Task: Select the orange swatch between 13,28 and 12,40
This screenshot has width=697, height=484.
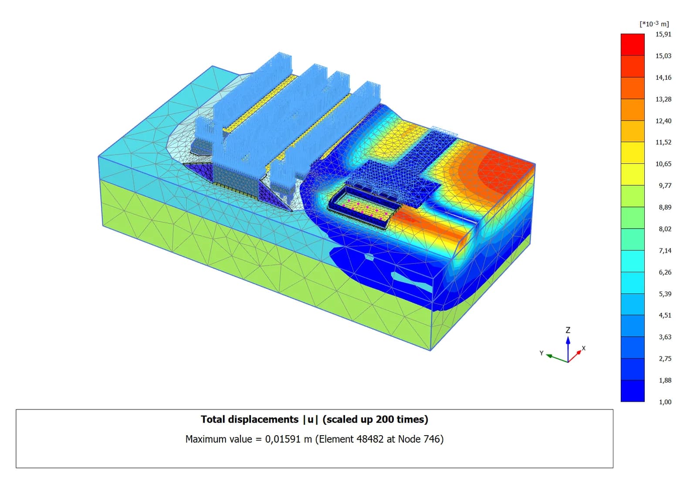Action: click(x=633, y=110)
